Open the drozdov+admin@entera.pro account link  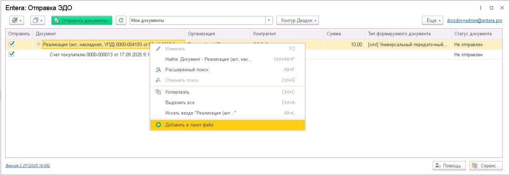[x=475, y=20]
